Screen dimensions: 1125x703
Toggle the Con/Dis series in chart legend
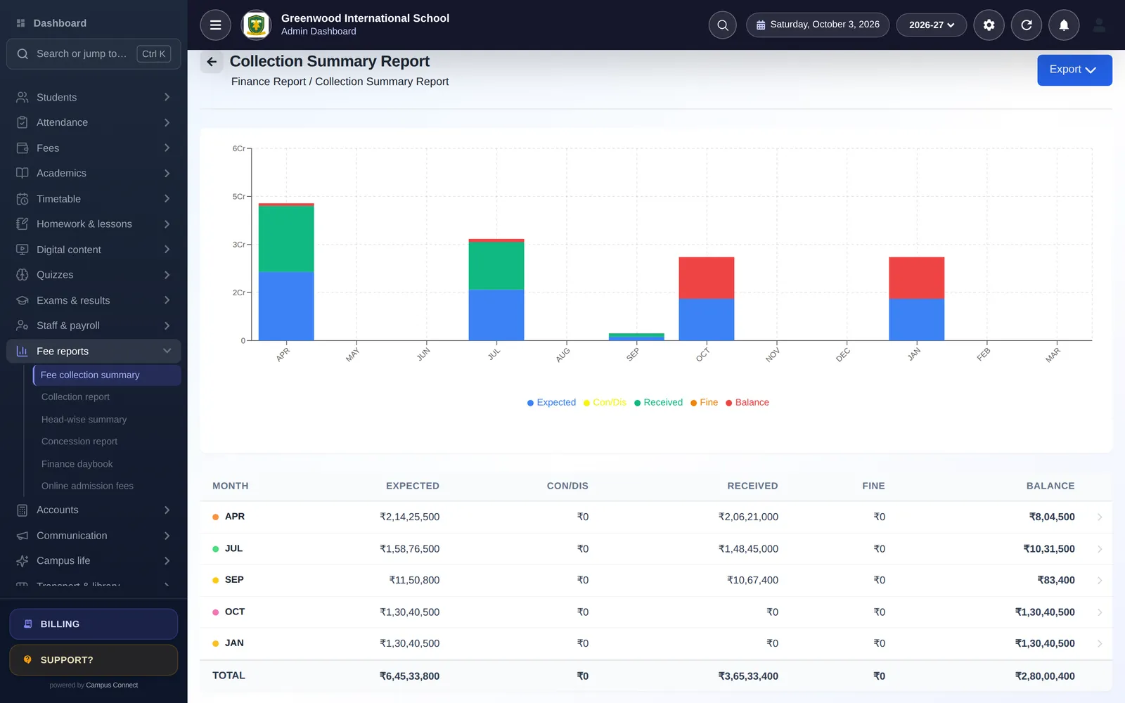(605, 402)
